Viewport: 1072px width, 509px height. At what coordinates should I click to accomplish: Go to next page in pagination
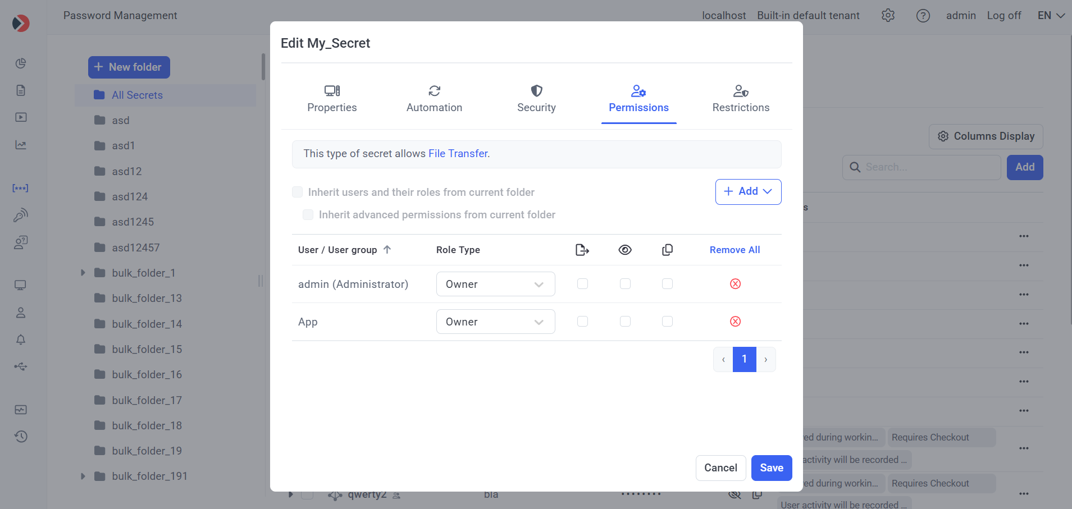pos(766,360)
